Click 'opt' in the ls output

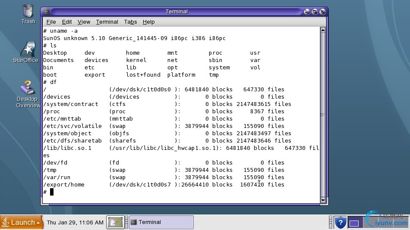click(x=172, y=67)
